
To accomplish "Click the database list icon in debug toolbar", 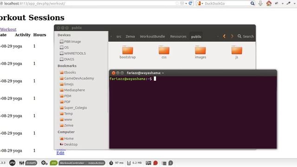I will (x=164, y=163).
